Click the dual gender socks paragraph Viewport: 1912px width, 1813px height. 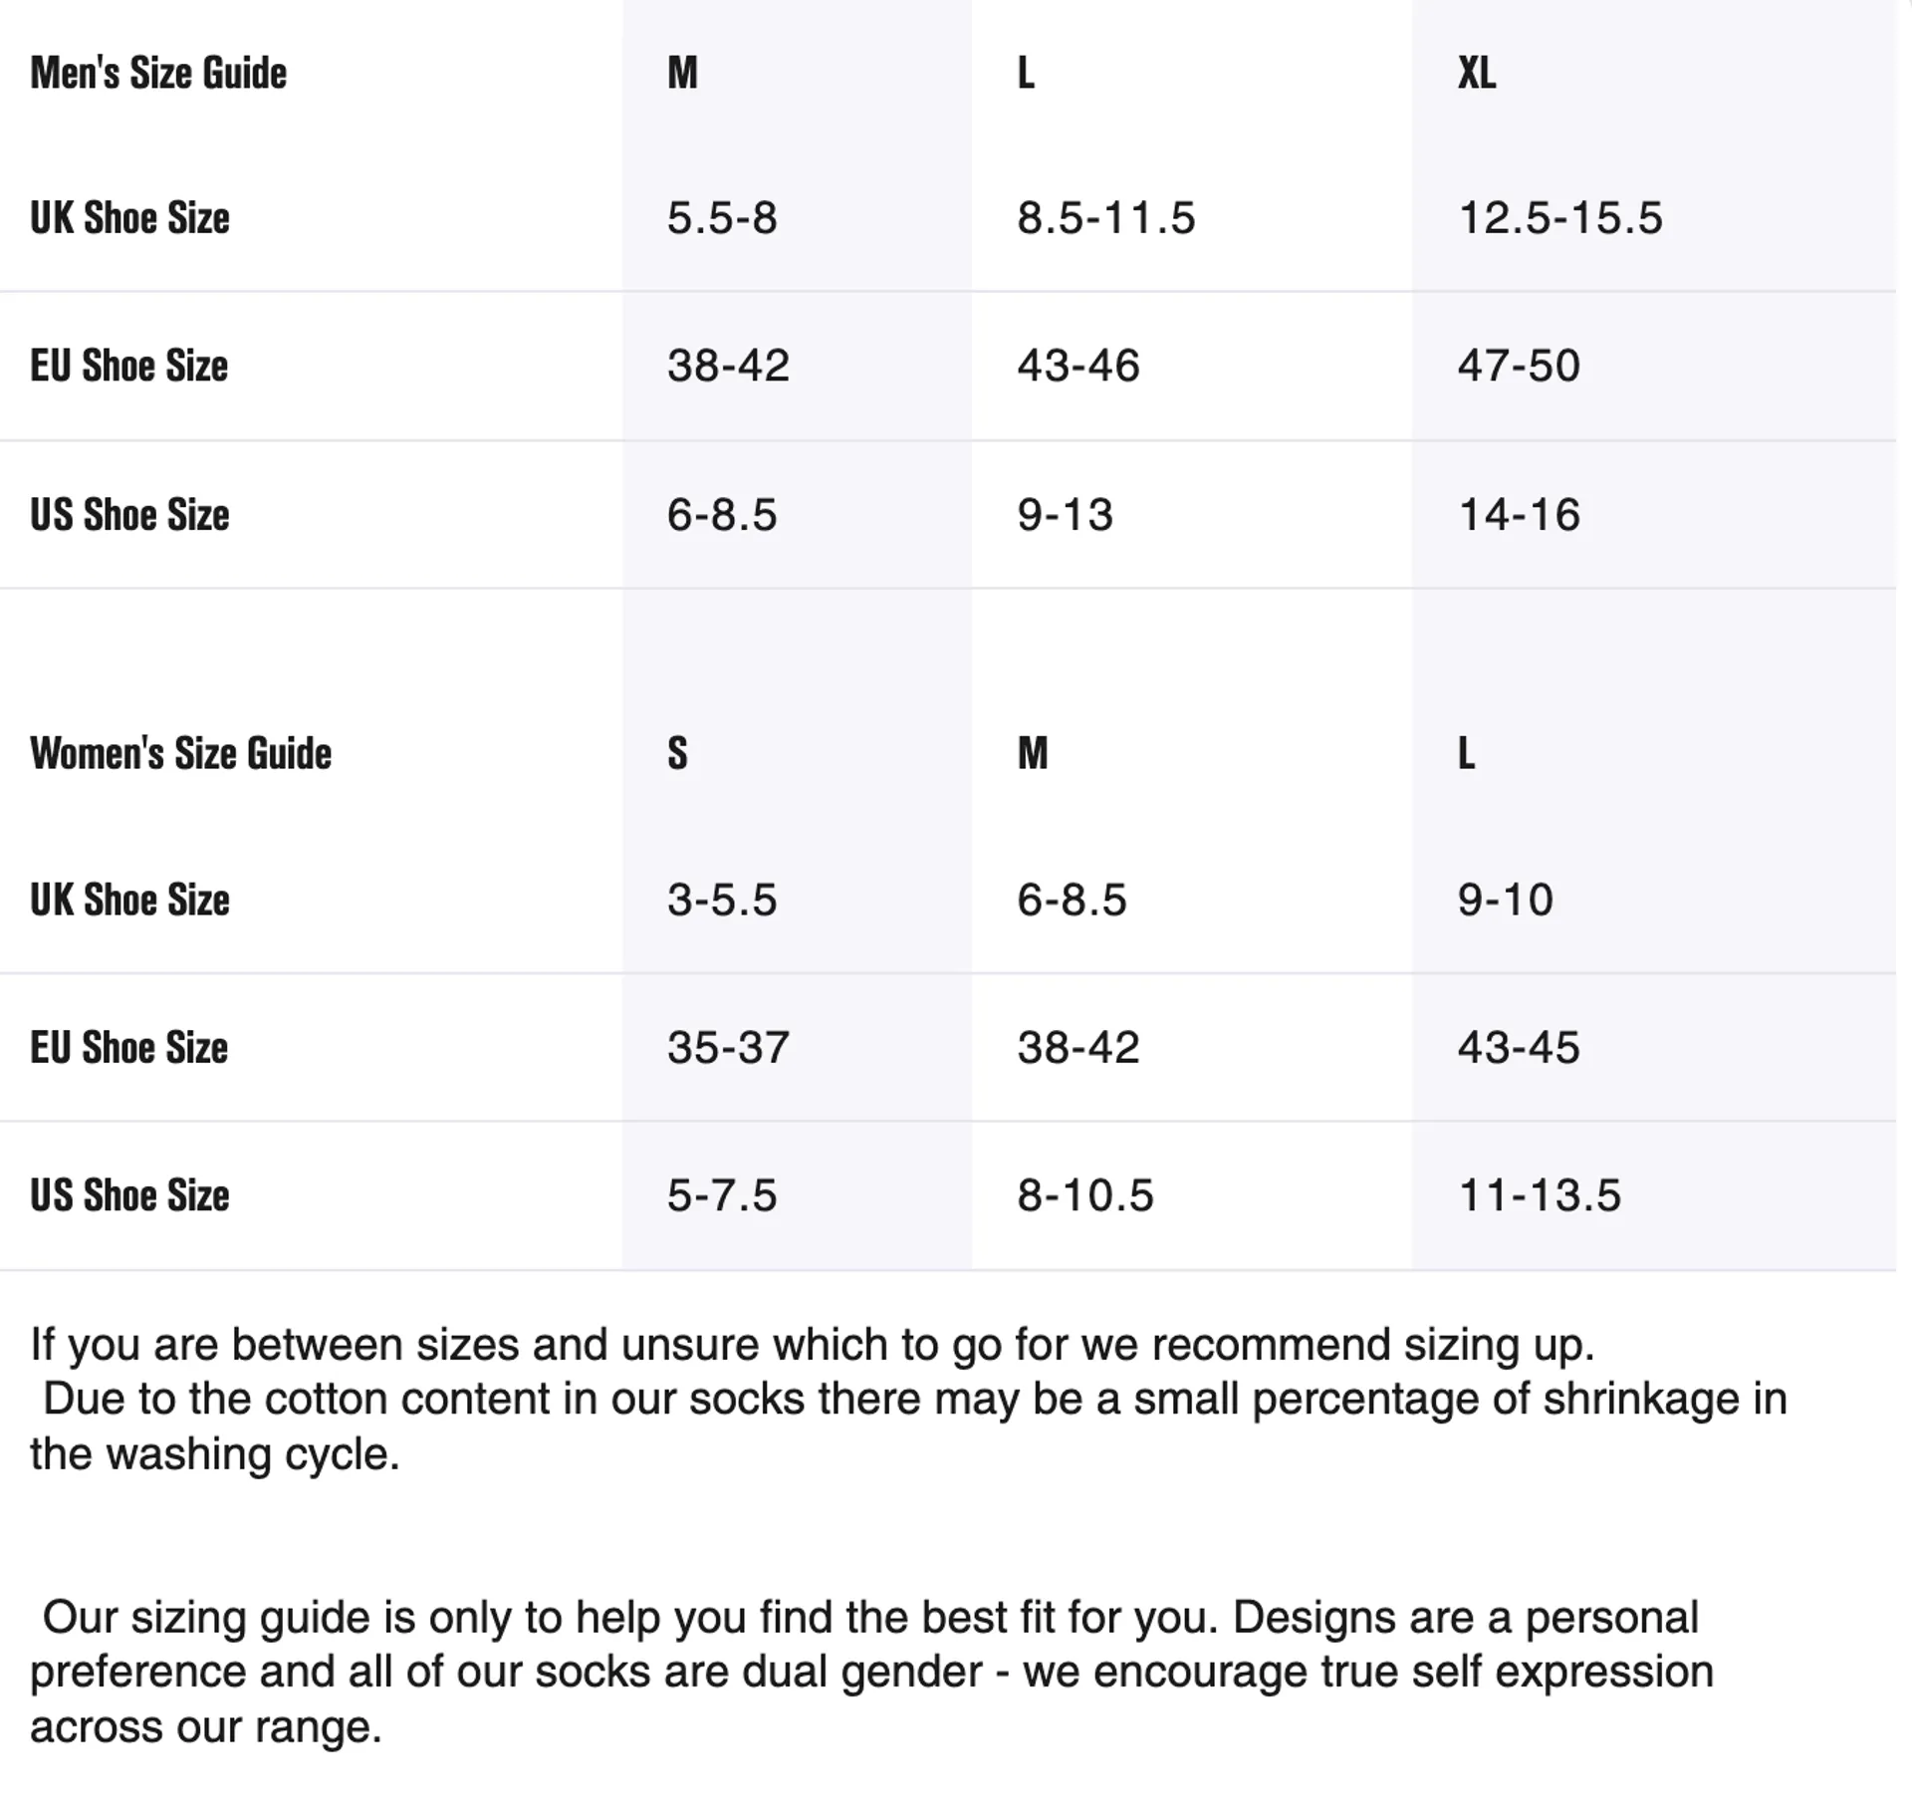[x=871, y=1672]
